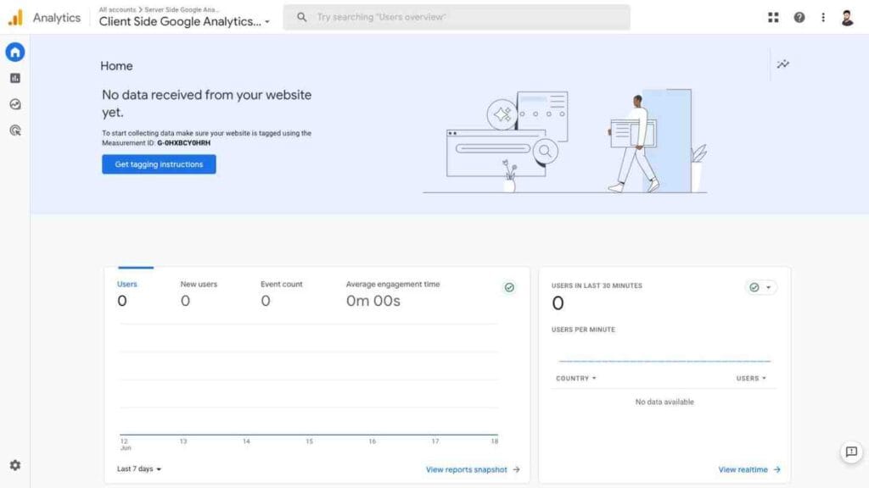Viewport: 869px width, 488px height.
Task: Open the Home icon in sidebar
Action: (x=15, y=52)
